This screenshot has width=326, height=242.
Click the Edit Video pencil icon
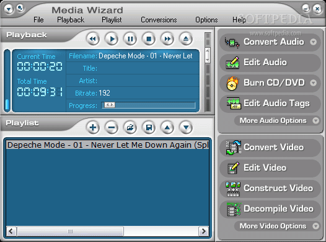click(233, 168)
